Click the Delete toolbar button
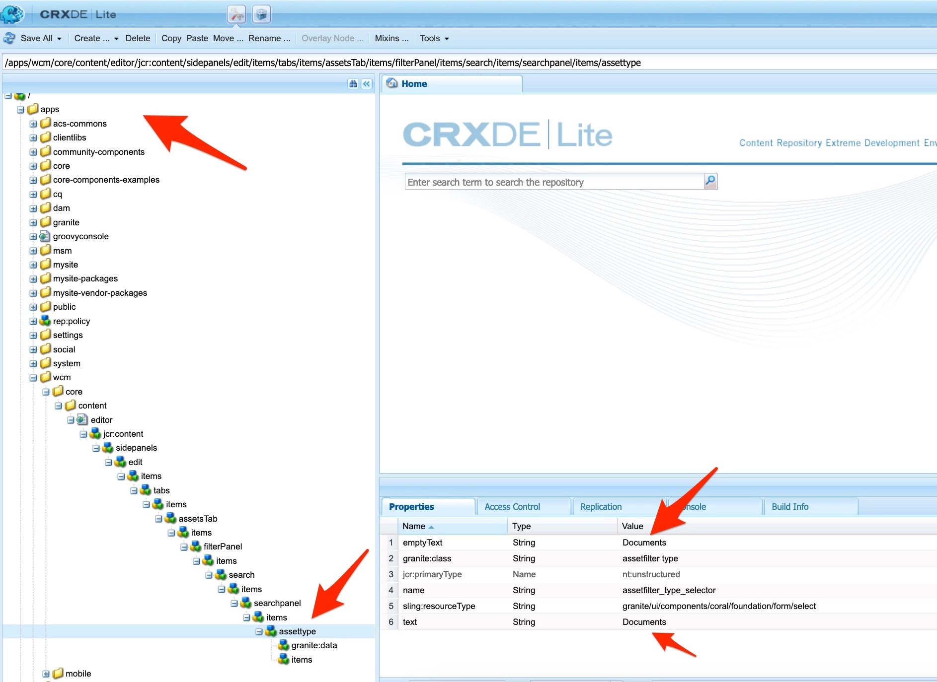 138,38
